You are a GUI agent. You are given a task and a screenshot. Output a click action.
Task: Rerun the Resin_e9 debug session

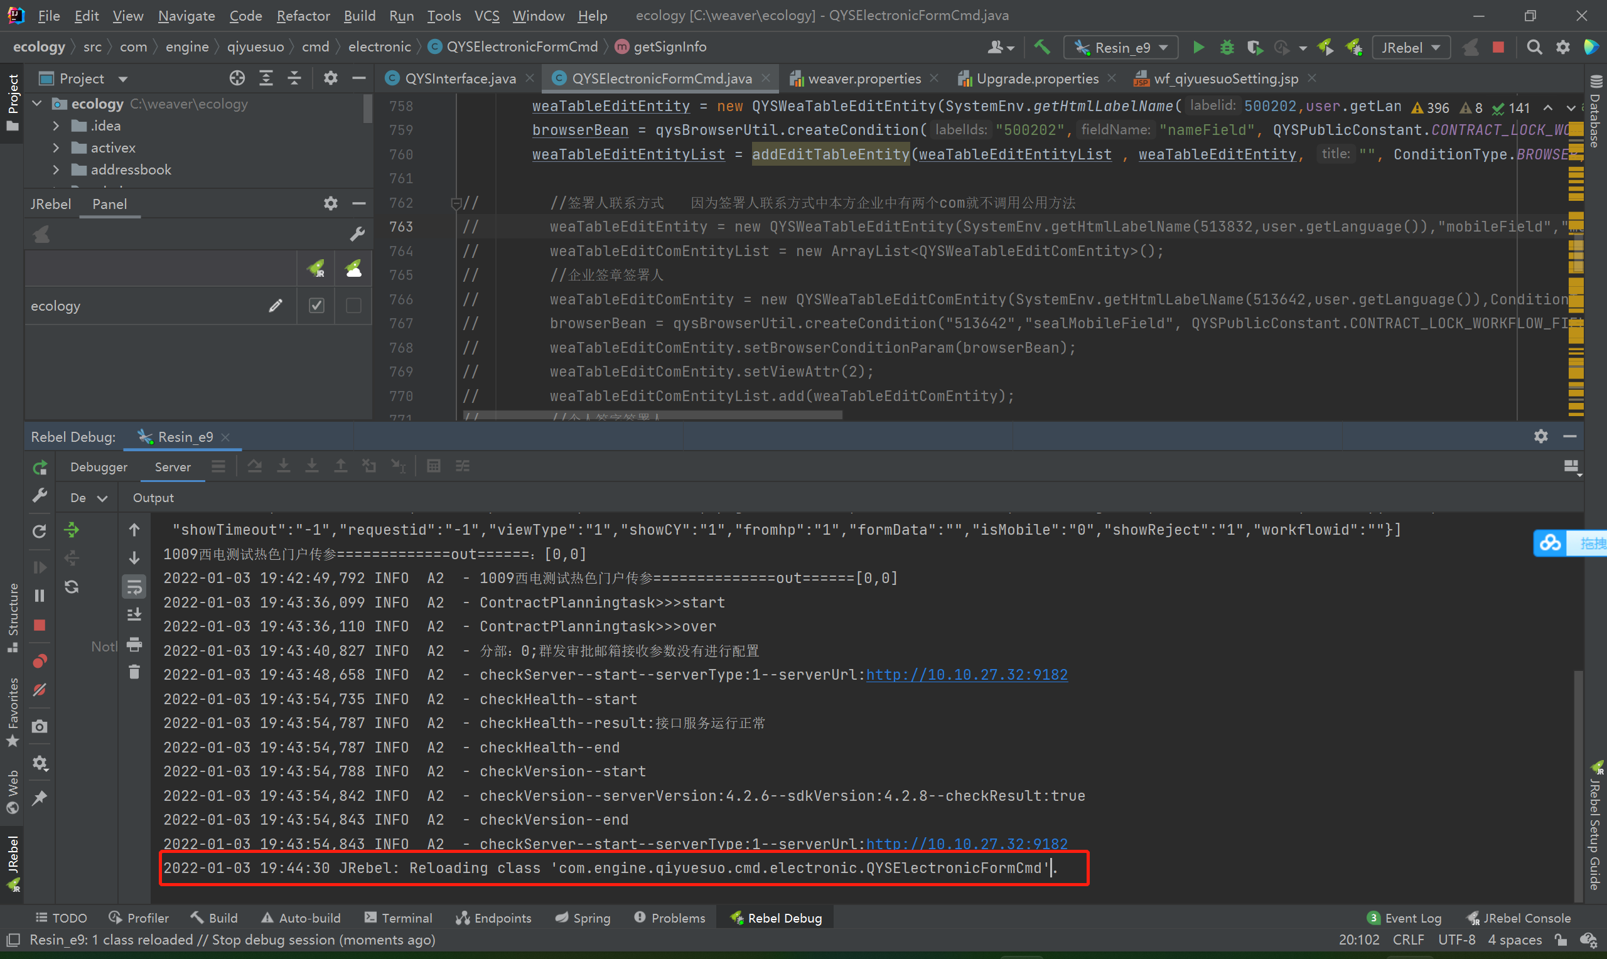40,467
